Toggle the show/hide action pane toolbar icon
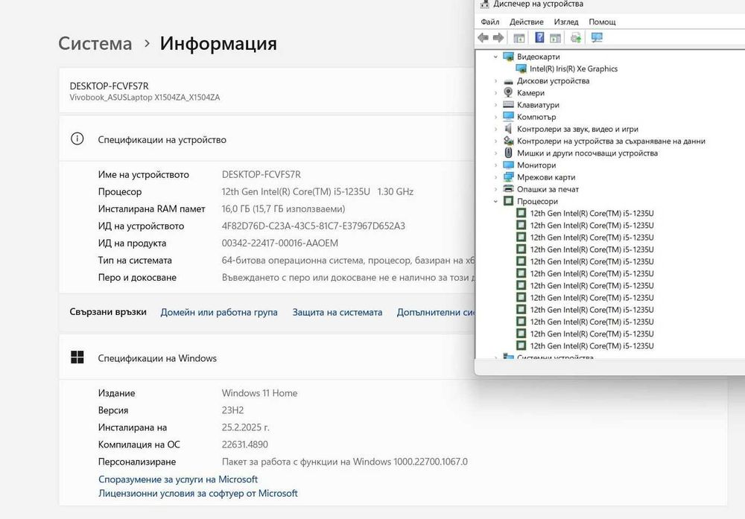This screenshot has width=745, height=519. tap(555, 38)
